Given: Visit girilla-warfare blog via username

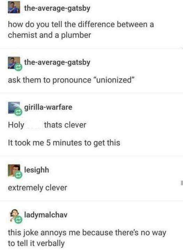Looking at the screenshot, I should click(48, 107).
